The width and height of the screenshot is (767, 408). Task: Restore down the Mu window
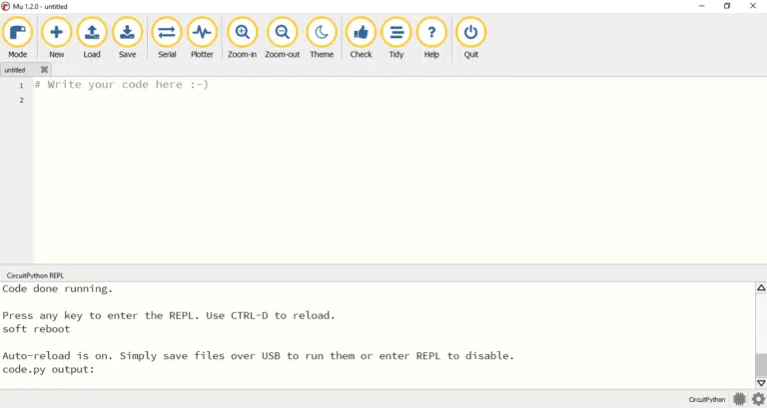coord(727,6)
